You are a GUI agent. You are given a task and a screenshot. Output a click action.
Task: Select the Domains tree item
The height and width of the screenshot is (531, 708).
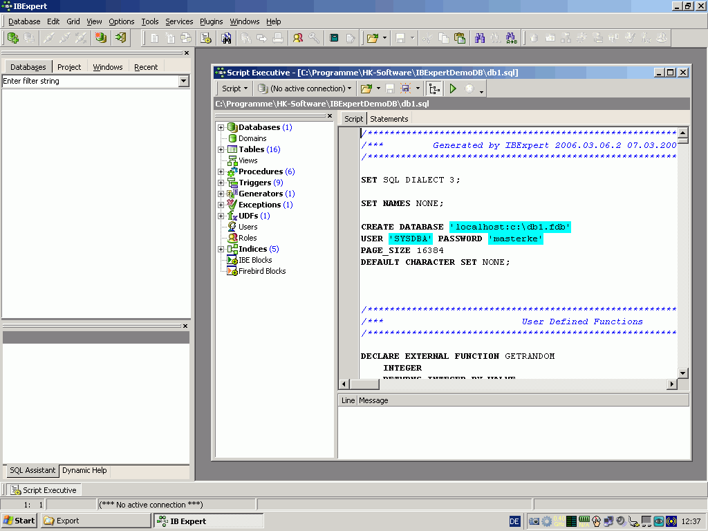click(252, 138)
